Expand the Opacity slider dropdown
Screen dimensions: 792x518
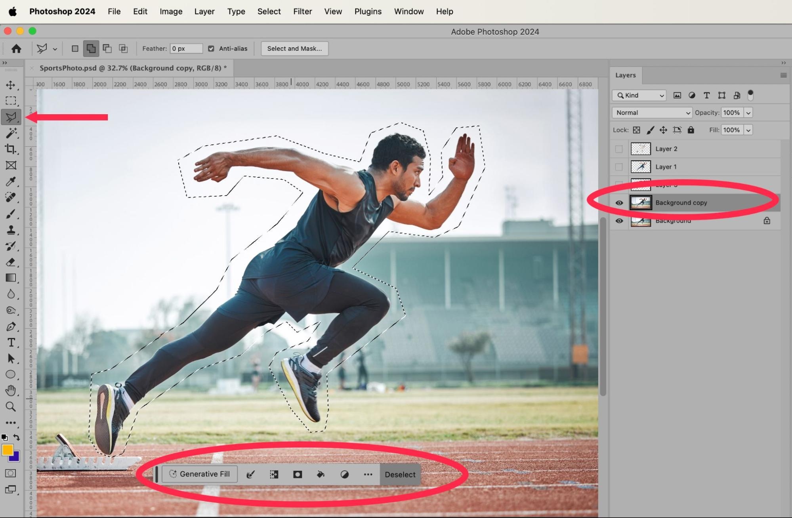[748, 113]
